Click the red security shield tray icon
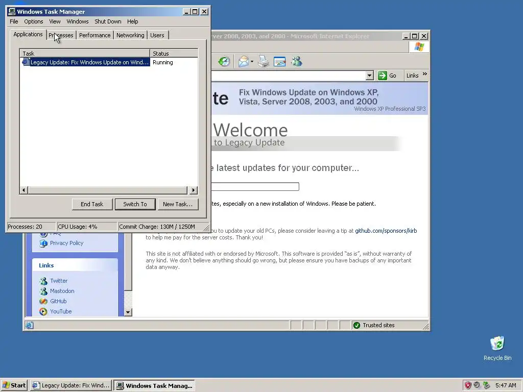Viewport: 523px width, 392px height. pos(468,385)
